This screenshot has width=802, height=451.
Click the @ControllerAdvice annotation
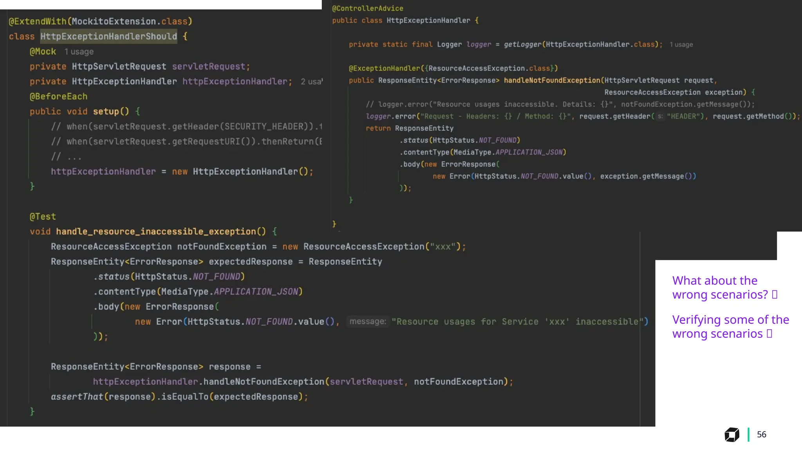pyautogui.click(x=367, y=8)
